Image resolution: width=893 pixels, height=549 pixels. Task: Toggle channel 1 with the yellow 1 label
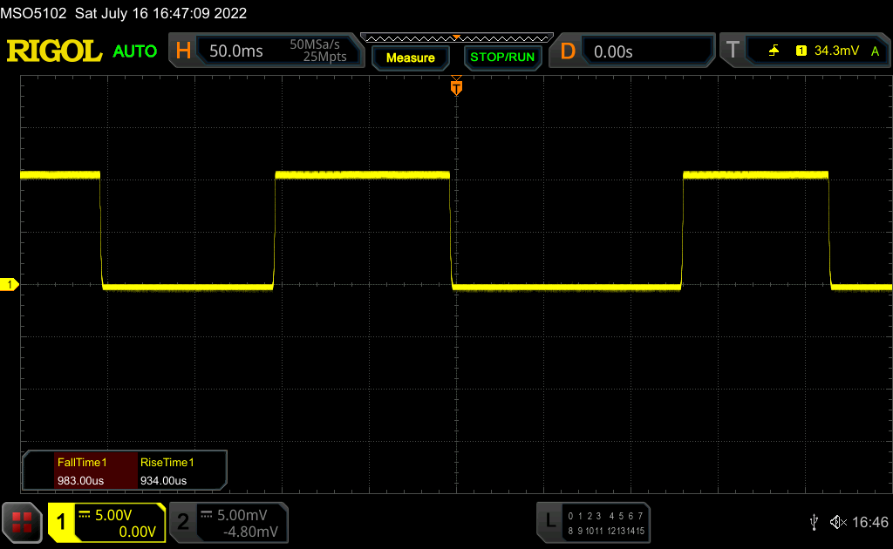pos(62,522)
